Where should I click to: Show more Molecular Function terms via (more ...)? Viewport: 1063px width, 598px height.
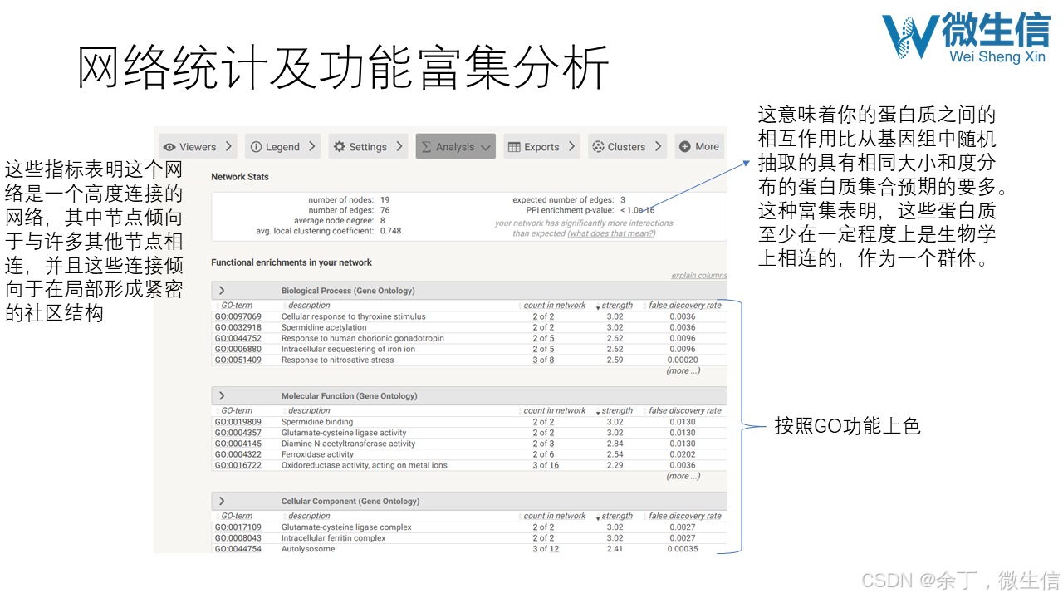point(683,476)
